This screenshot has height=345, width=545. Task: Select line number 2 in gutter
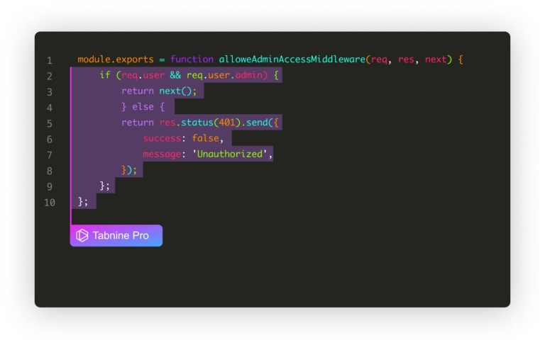[50, 76]
